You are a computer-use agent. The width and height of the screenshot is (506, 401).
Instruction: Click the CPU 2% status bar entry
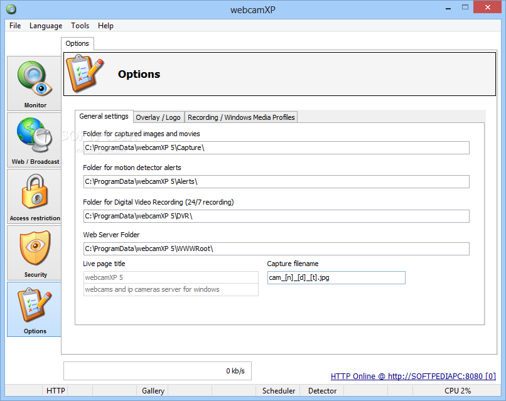coord(457,391)
